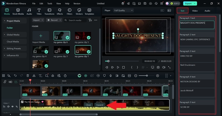The height and width of the screenshot is (116, 222).
Task: Click the player volume speaker icon
Action: click(x=164, y=67)
